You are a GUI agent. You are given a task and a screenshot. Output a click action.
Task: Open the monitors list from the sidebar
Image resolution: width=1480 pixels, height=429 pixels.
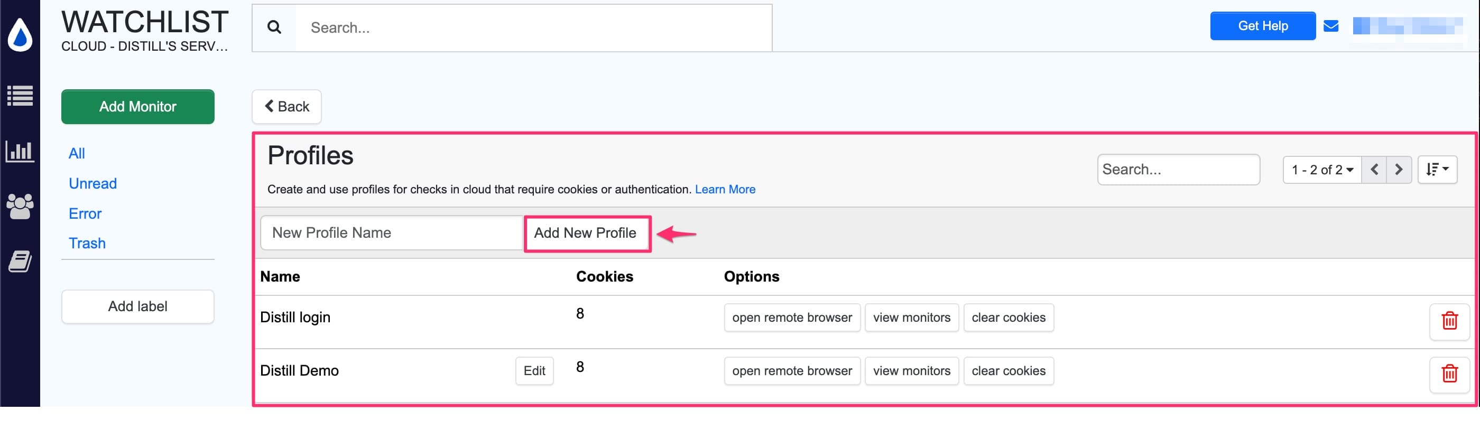20,97
